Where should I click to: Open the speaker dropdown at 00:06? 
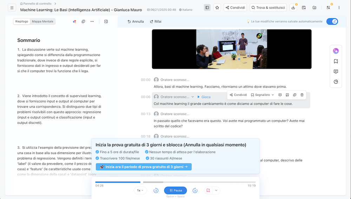point(192,97)
